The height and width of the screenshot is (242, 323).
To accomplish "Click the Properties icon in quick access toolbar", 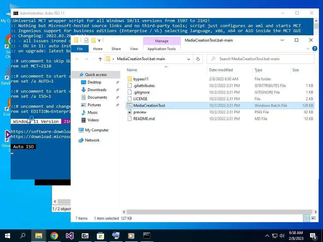I will tap(86, 40).
